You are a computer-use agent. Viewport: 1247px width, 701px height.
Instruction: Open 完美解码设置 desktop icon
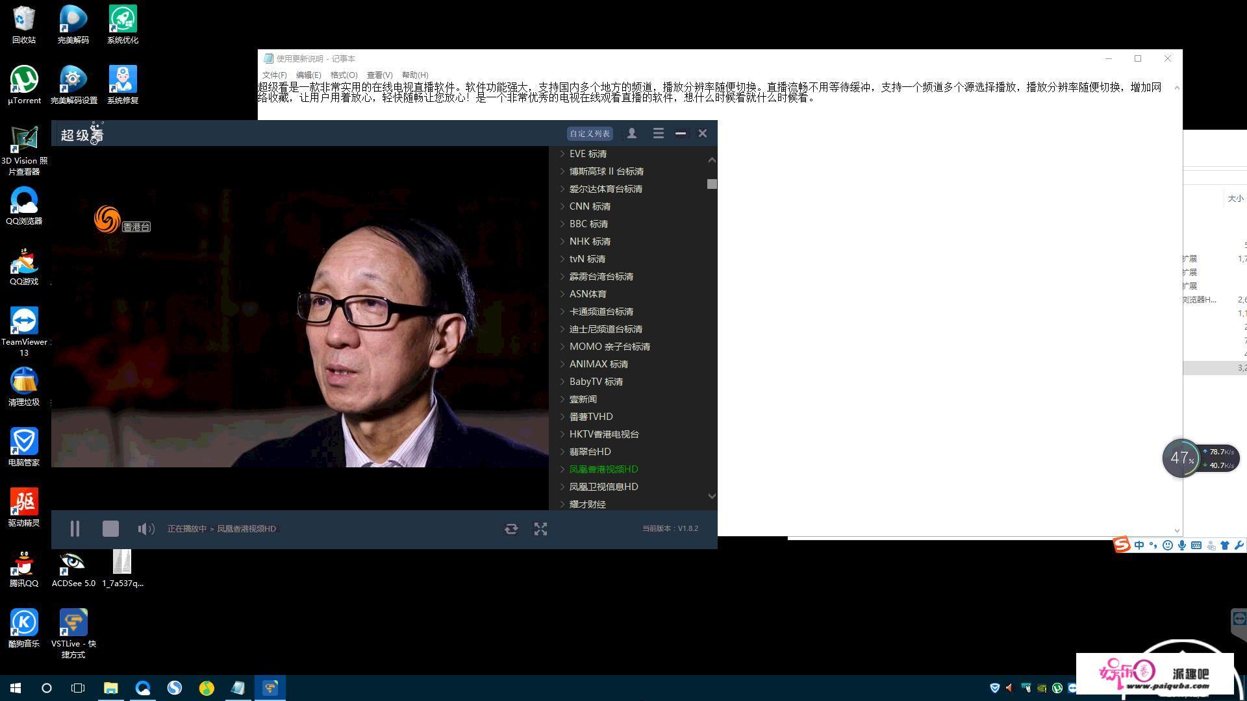click(73, 85)
